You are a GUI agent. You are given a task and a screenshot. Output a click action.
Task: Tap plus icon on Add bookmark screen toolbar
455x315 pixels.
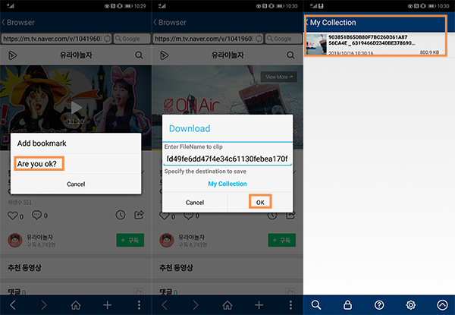[x=108, y=305]
